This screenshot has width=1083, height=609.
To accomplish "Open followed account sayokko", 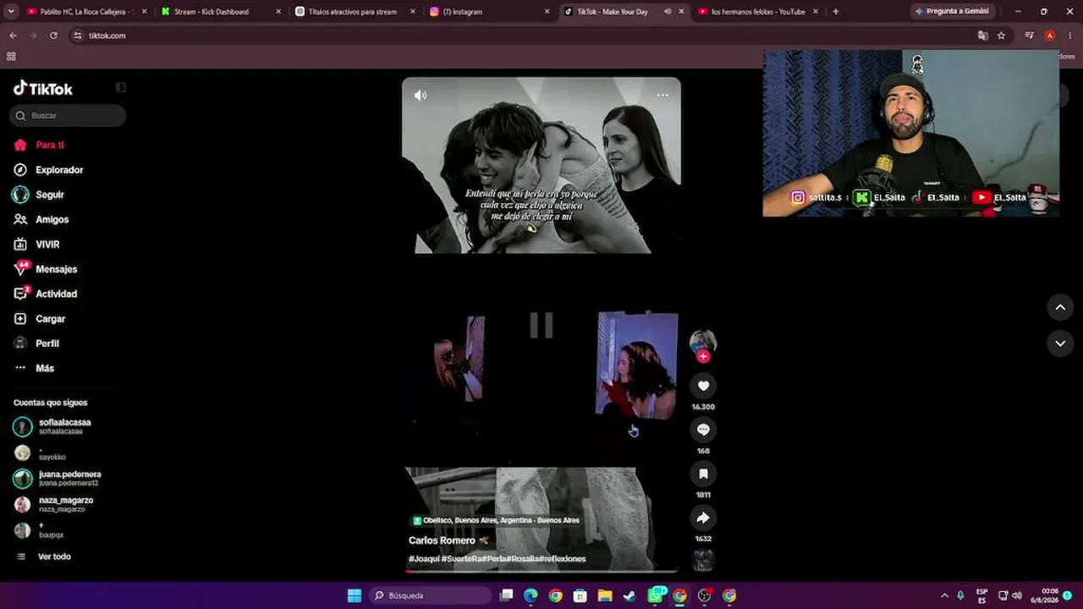I will 39,453.
